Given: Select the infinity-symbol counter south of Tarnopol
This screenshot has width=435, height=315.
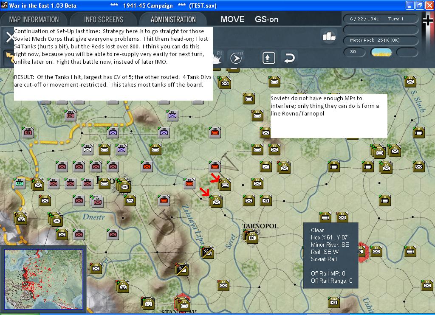Looking at the screenshot, I should tap(223, 285).
